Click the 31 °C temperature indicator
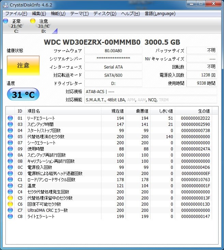The width and height of the screenshot is (224, 250). coord(23,94)
